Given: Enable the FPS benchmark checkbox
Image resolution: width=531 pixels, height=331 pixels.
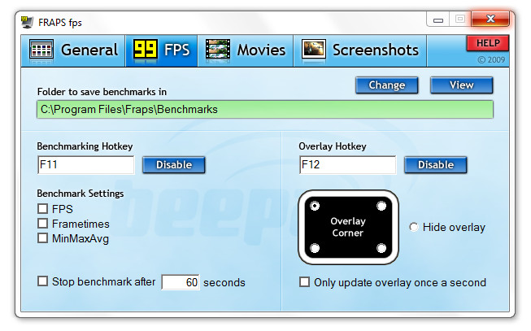Looking at the screenshot, I should [x=42, y=209].
